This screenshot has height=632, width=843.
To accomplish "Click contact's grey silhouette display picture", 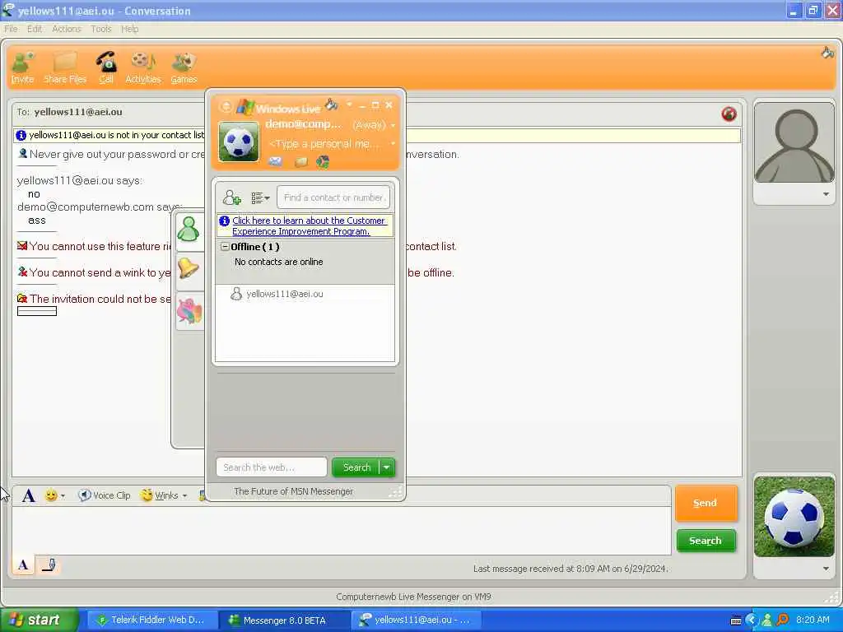I will coord(794,143).
